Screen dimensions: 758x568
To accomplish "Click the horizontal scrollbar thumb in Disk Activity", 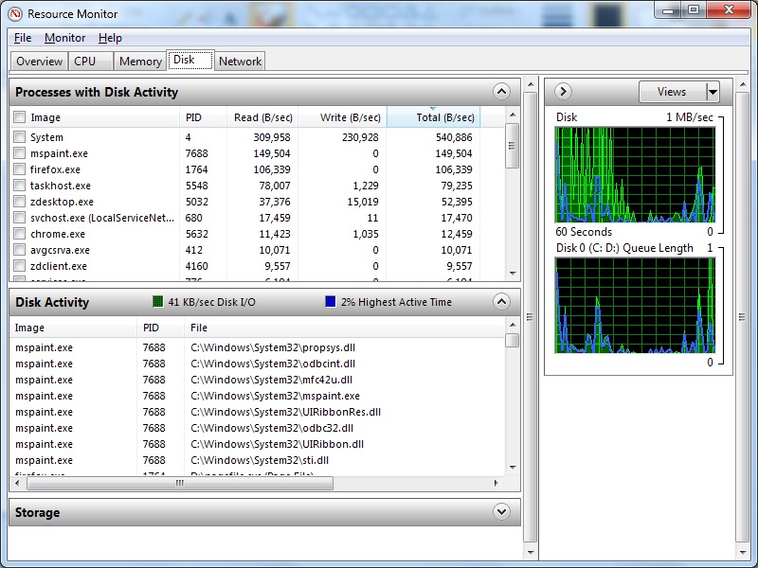I will [x=180, y=483].
